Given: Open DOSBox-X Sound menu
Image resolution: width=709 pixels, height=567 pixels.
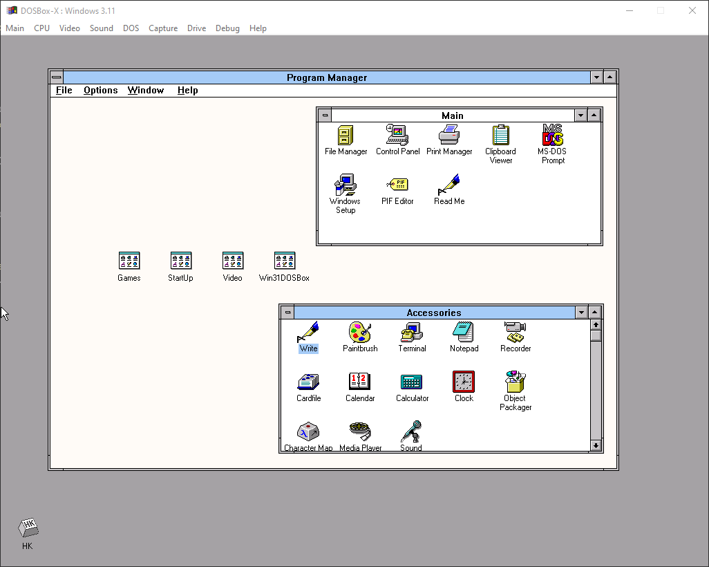Looking at the screenshot, I should pos(102,28).
